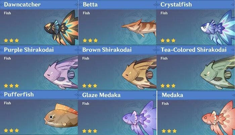
Task: Open the Dawncatcher title header
Action: 39,4
